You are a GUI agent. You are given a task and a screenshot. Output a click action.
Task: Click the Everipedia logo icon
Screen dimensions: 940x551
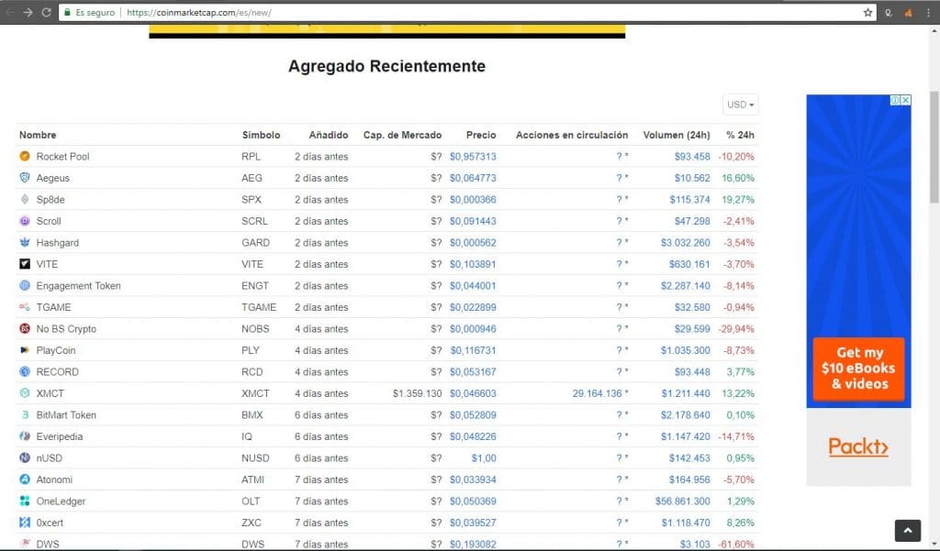25,436
